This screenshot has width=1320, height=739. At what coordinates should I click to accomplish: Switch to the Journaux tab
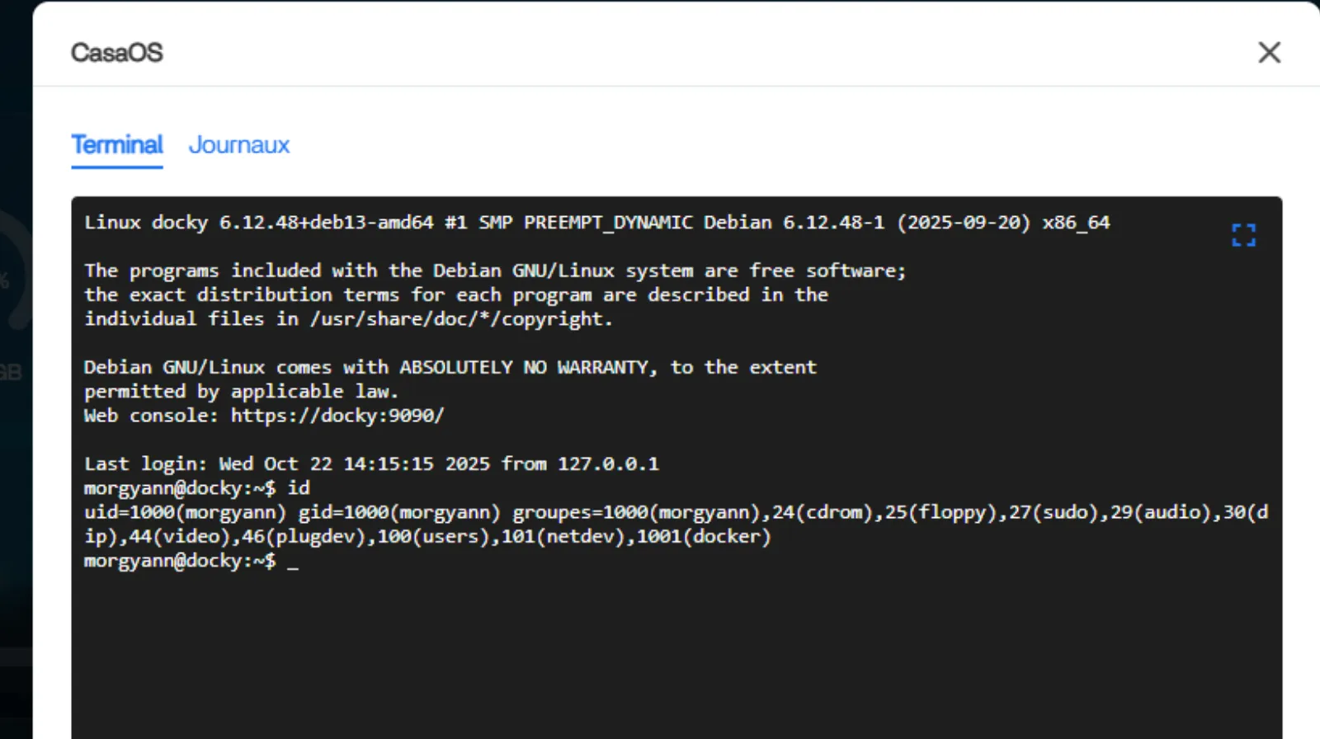(239, 145)
